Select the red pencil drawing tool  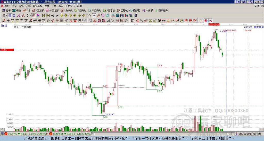pyautogui.click(x=4, y=21)
